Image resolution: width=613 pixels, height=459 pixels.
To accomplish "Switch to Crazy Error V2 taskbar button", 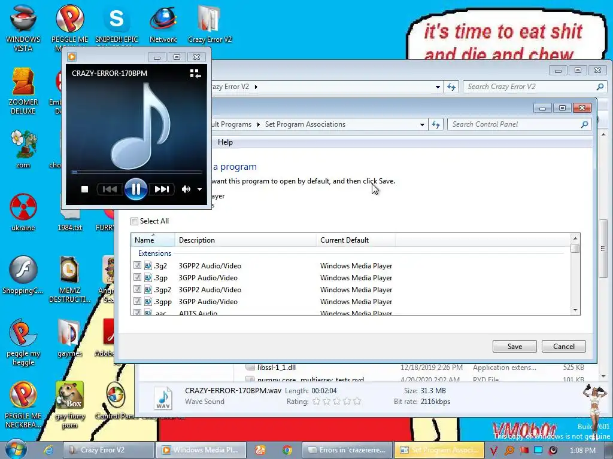I will (x=108, y=450).
